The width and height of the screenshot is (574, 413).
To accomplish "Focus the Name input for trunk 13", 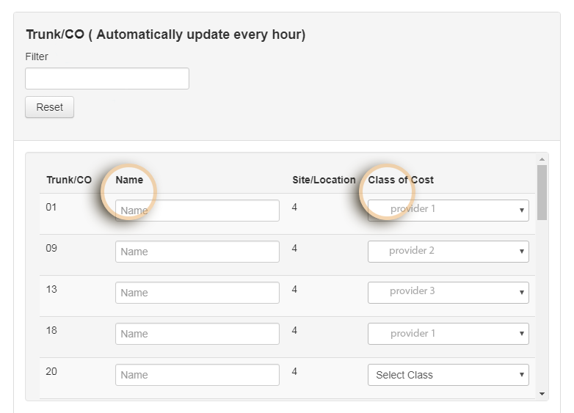I will coord(197,293).
